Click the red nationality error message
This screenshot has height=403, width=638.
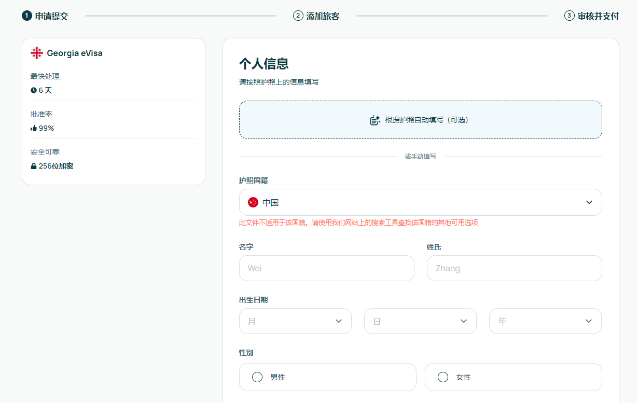pos(358,223)
